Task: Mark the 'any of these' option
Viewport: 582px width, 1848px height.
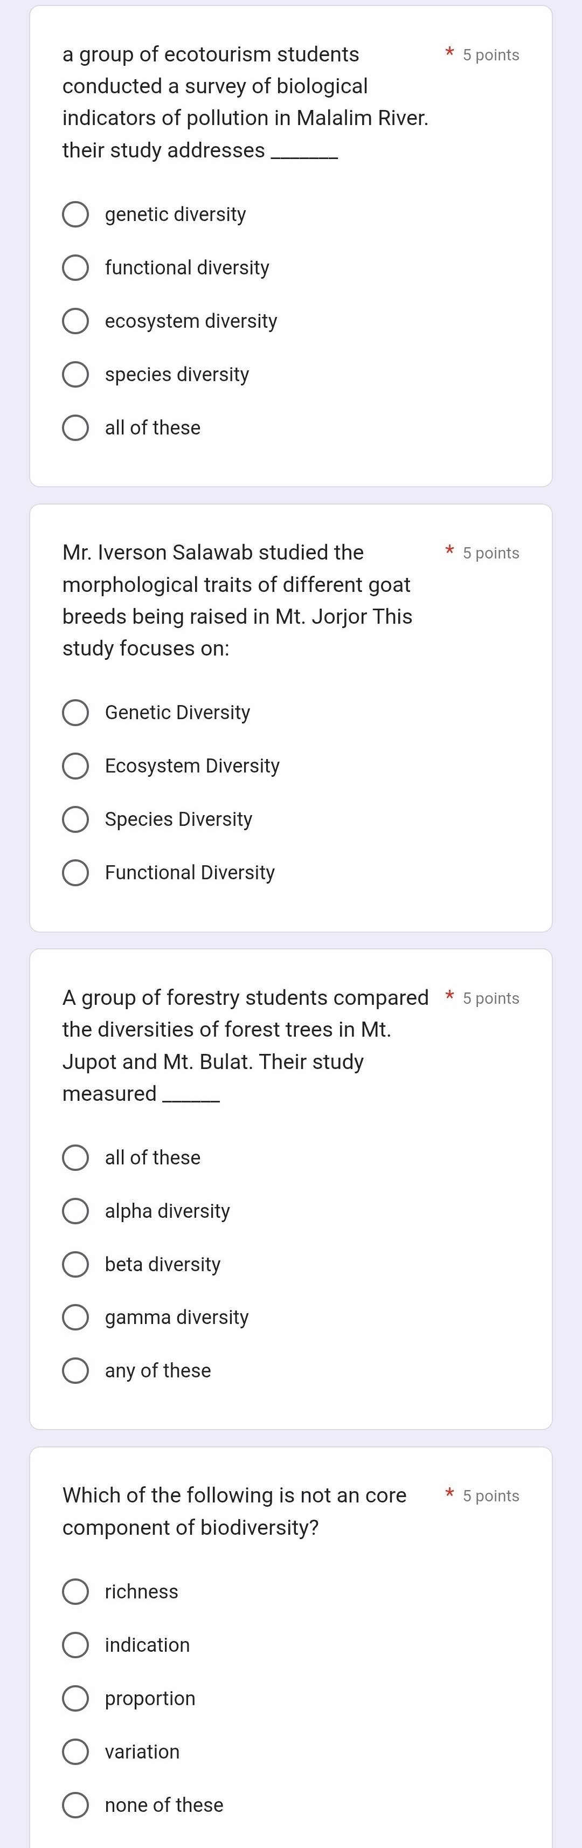Action: [75, 1371]
